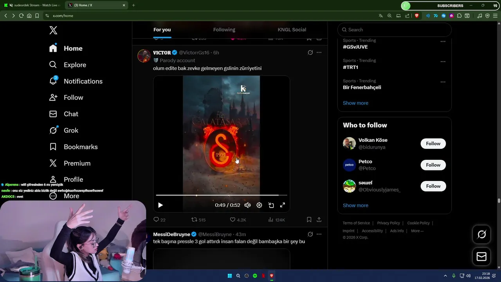Follow Volkan Köse
The image size is (501, 282).
433,144
